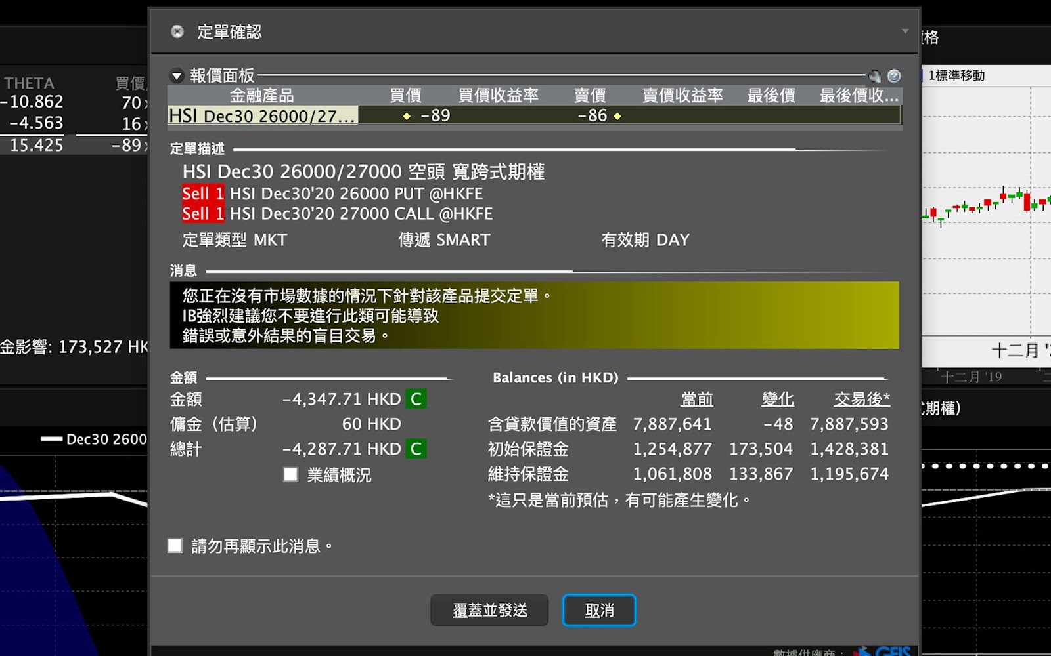Click the 初始保證金 change value 173,504
Viewport: 1051px width, 656px height.
pyautogui.click(x=761, y=449)
